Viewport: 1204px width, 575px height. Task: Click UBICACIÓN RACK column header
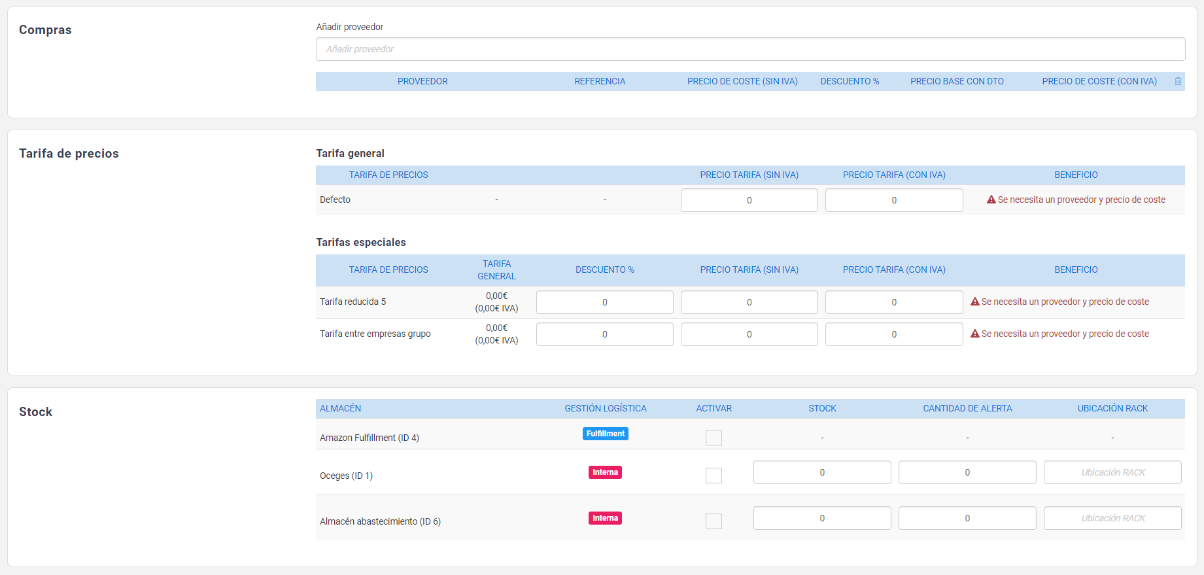click(x=1112, y=408)
